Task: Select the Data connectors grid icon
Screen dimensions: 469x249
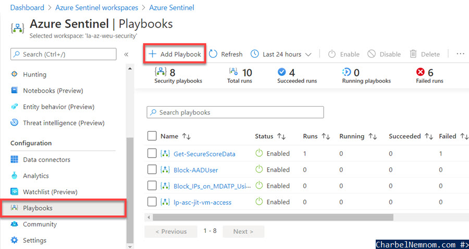Action: coord(15,160)
